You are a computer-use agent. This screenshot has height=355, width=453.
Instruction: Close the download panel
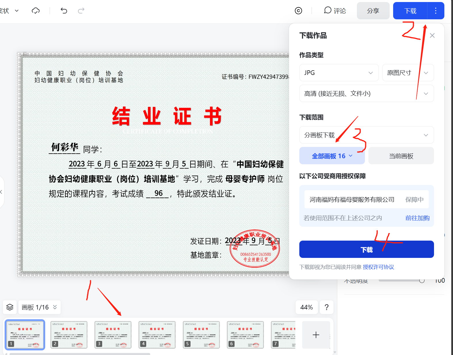click(x=432, y=35)
